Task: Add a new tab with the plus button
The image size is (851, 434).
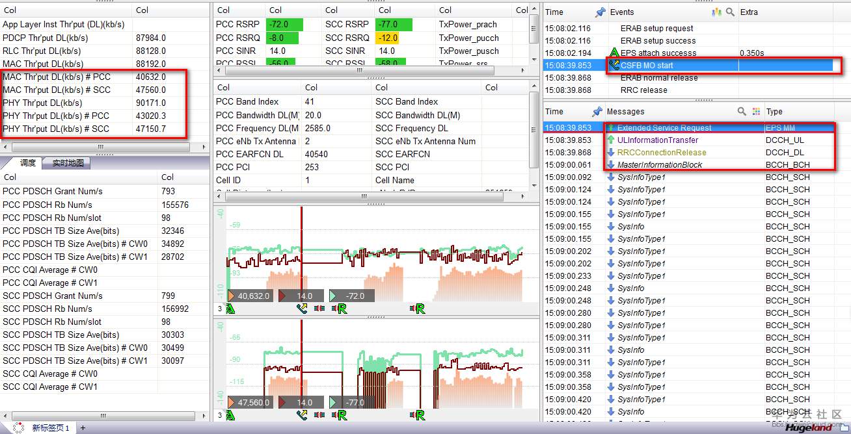Action: [83, 428]
